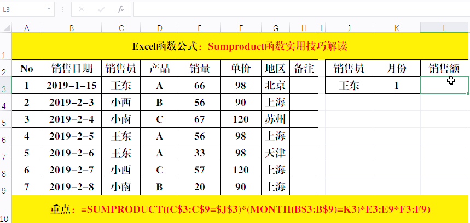The image size is (470, 223).
Task: Select column L header
Action: click(445, 28)
